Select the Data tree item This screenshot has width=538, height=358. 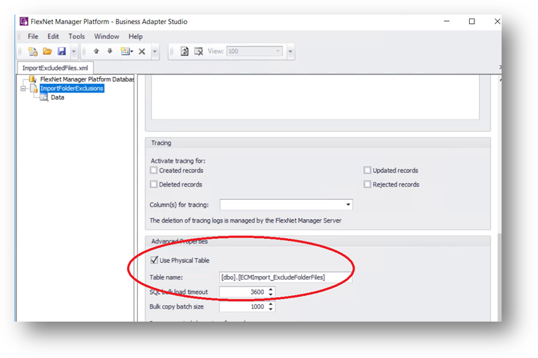pyautogui.click(x=58, y=97)
